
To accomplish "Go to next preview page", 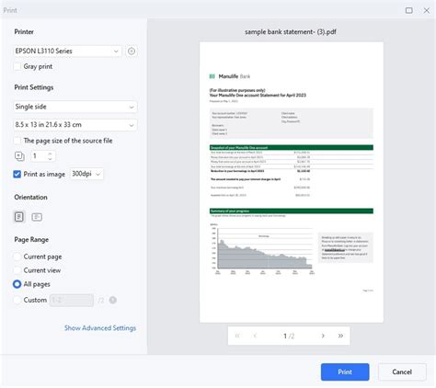I will point(323,336).
